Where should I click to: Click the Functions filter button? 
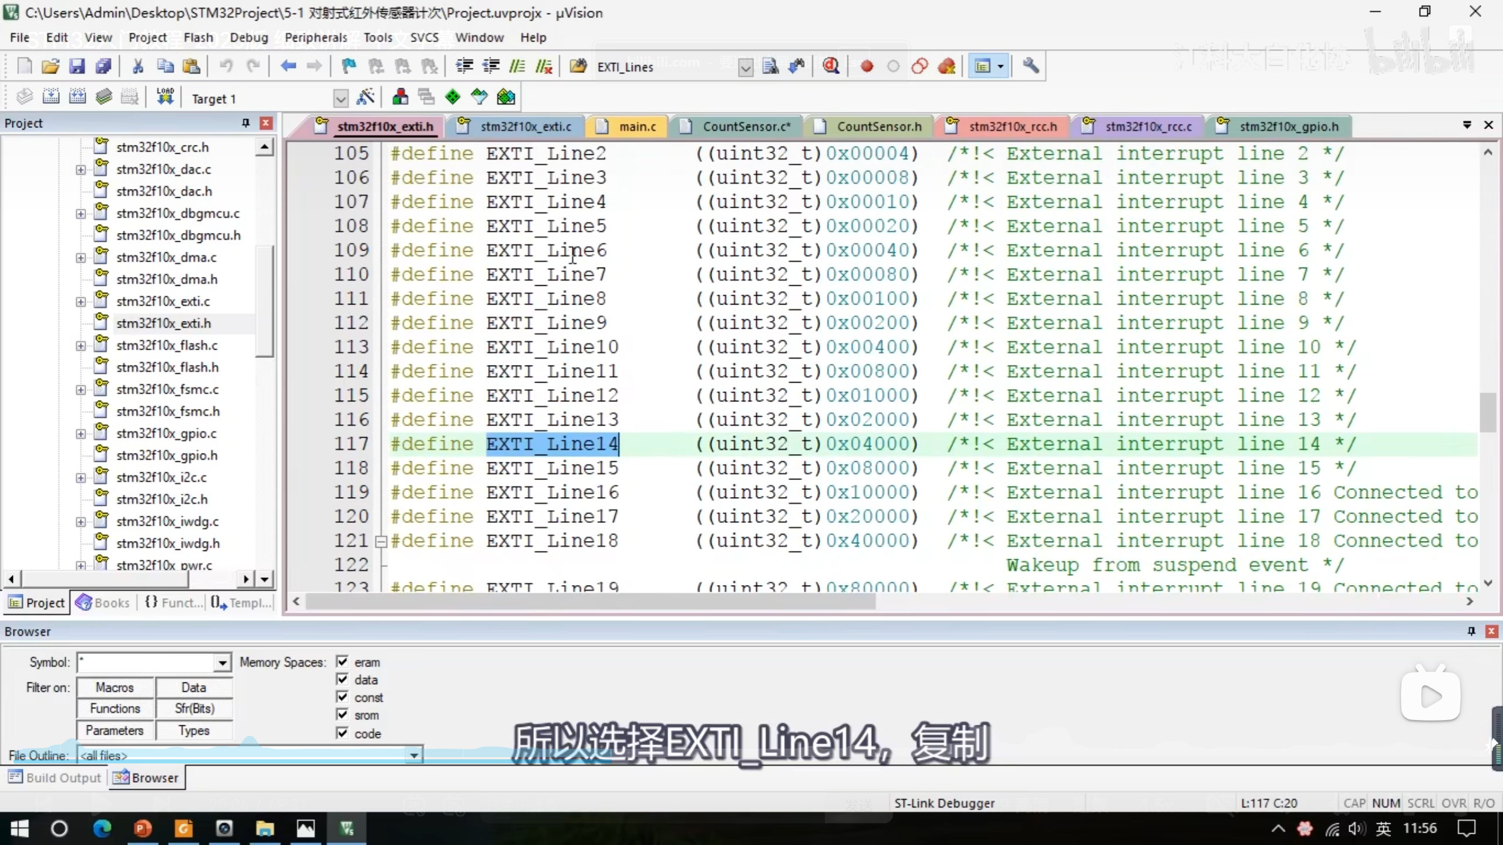[115, 709]
